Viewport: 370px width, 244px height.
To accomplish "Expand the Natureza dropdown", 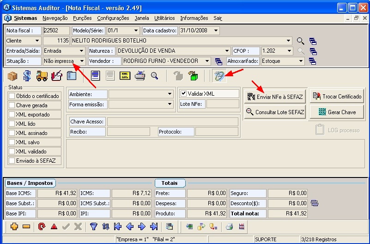I will [227, 51].
